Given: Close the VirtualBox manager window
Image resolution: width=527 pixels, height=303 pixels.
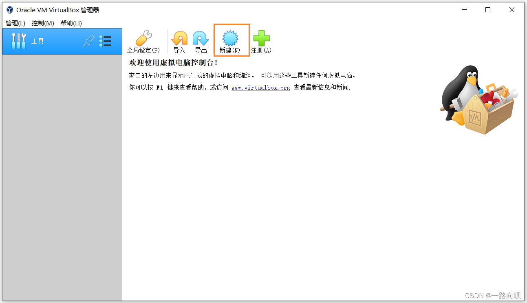Looking at the screenshot, I should pos(512,10).
